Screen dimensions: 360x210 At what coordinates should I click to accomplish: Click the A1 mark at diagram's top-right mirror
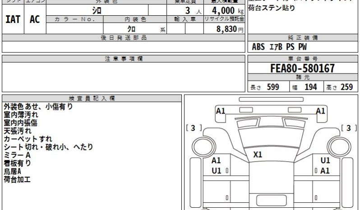[320, 111]
